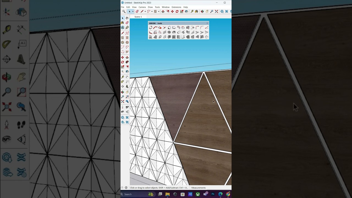Image resolution: width=352 pixels, height=198 pixels.
Task: Expand the Line tool dropdown arrow
Action: (145, 12)
